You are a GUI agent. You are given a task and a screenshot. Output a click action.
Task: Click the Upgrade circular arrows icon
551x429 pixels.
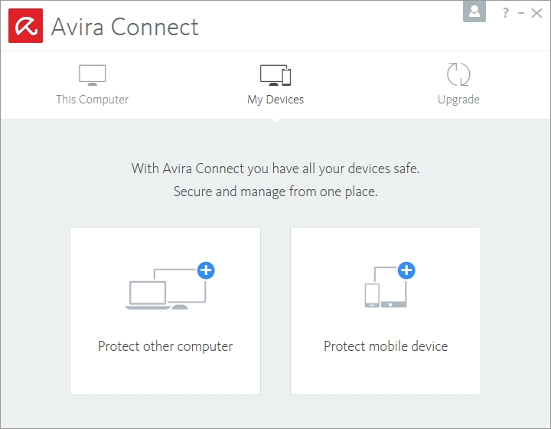coord(458,75)
